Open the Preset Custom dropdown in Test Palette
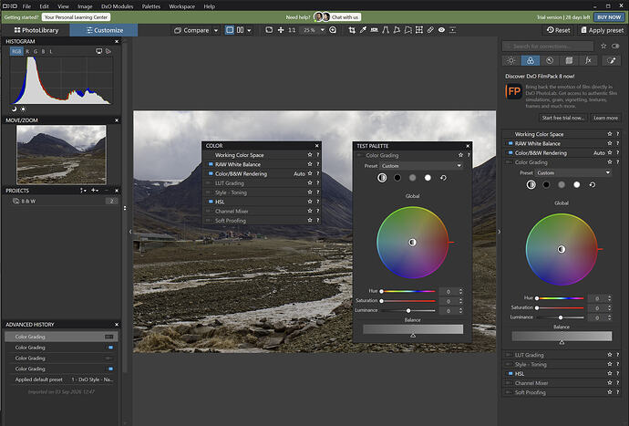 [421, 166]
